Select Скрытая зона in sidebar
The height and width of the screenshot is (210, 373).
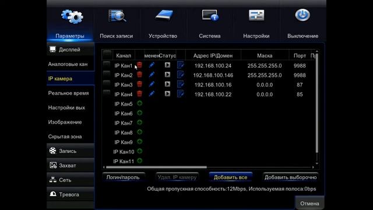click(x=71, y=136)
